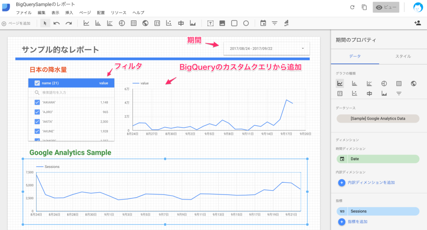Click the filter search text field
Viewport: 427px width, 230px height.
71,92
